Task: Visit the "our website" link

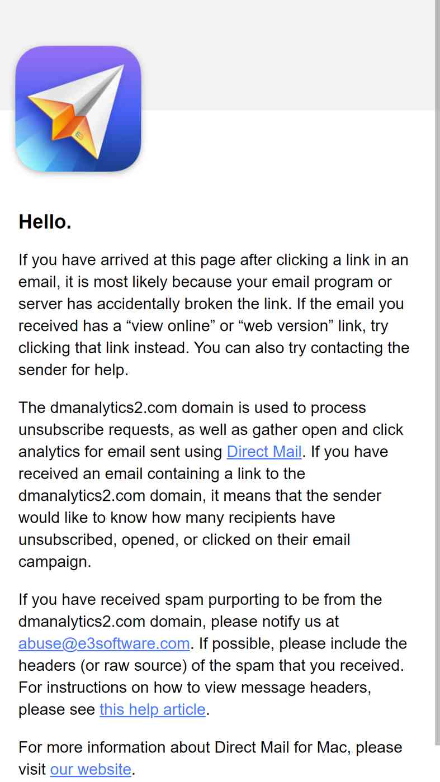Action: click(x=91, y=770)
